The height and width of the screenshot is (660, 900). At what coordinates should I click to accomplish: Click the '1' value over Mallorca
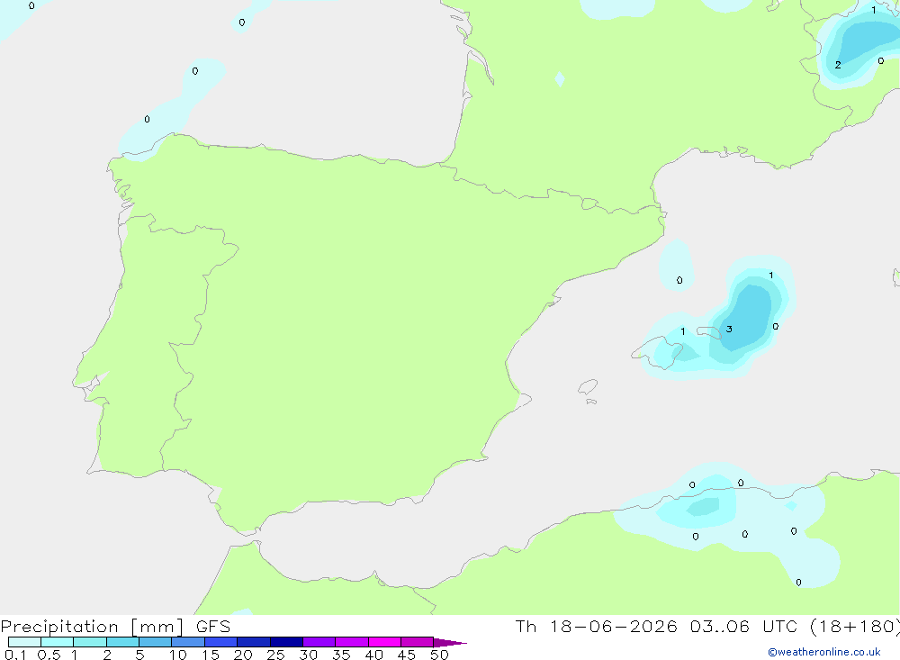683,331
